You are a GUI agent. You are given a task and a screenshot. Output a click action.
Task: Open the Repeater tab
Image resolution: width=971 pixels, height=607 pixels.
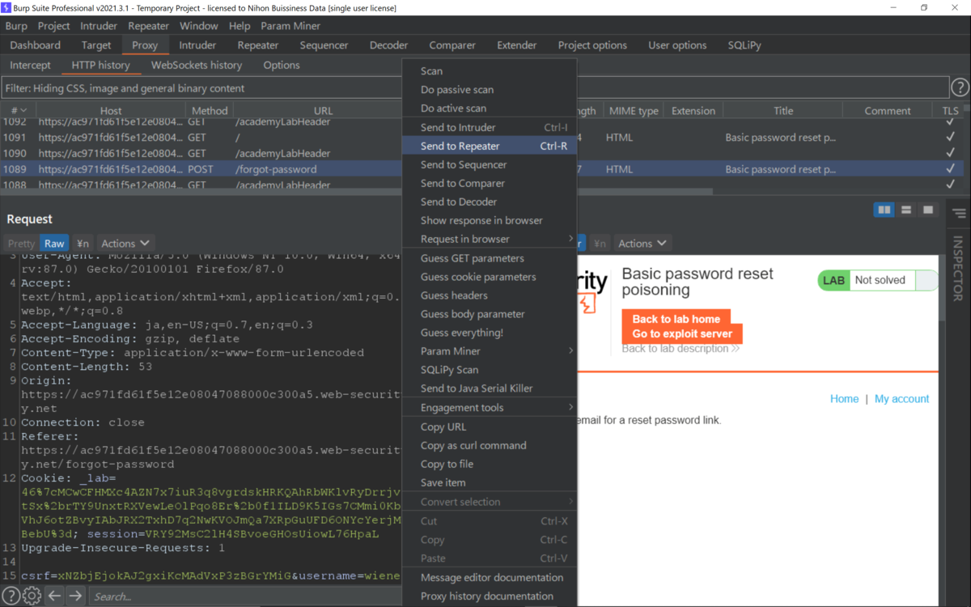(257, 45)
